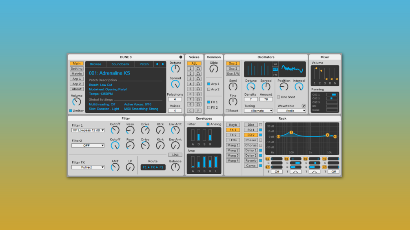Open the Patch tab

click(x=144, y=64)
